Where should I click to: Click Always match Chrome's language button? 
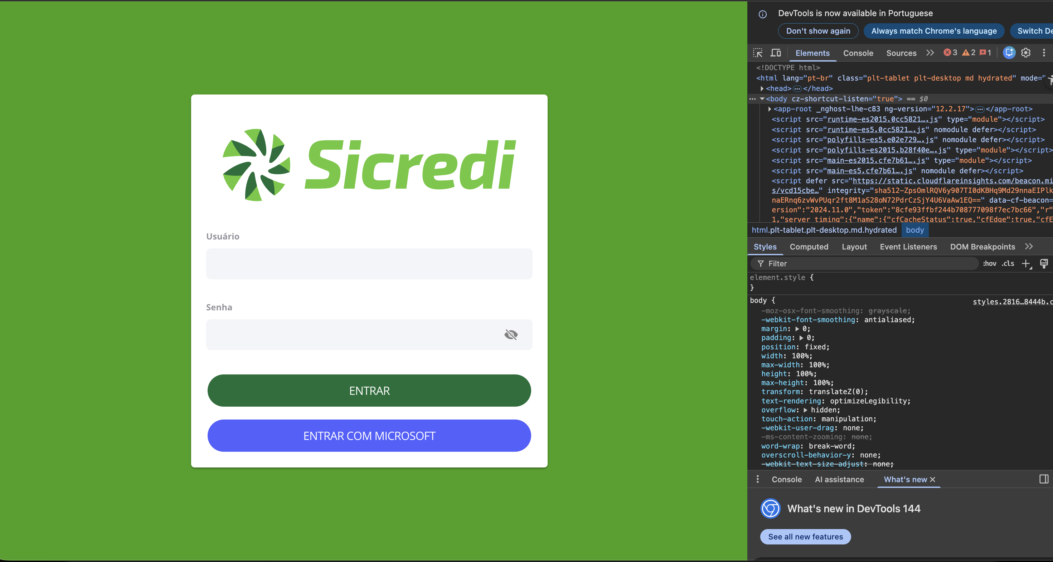(934, 31)
